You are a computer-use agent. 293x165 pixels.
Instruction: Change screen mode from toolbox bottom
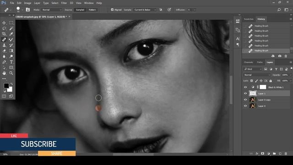click(x=11, y=96)
